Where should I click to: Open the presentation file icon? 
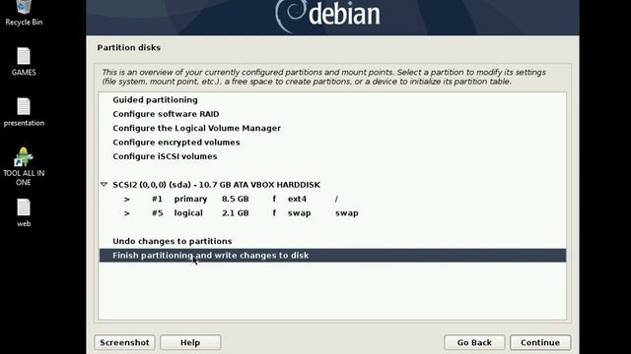pyautogui.click(x=24, y=112)
